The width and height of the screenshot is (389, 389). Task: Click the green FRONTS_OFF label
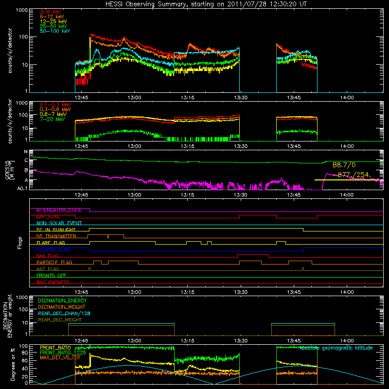pyautogui.click(x=52, y=276)
